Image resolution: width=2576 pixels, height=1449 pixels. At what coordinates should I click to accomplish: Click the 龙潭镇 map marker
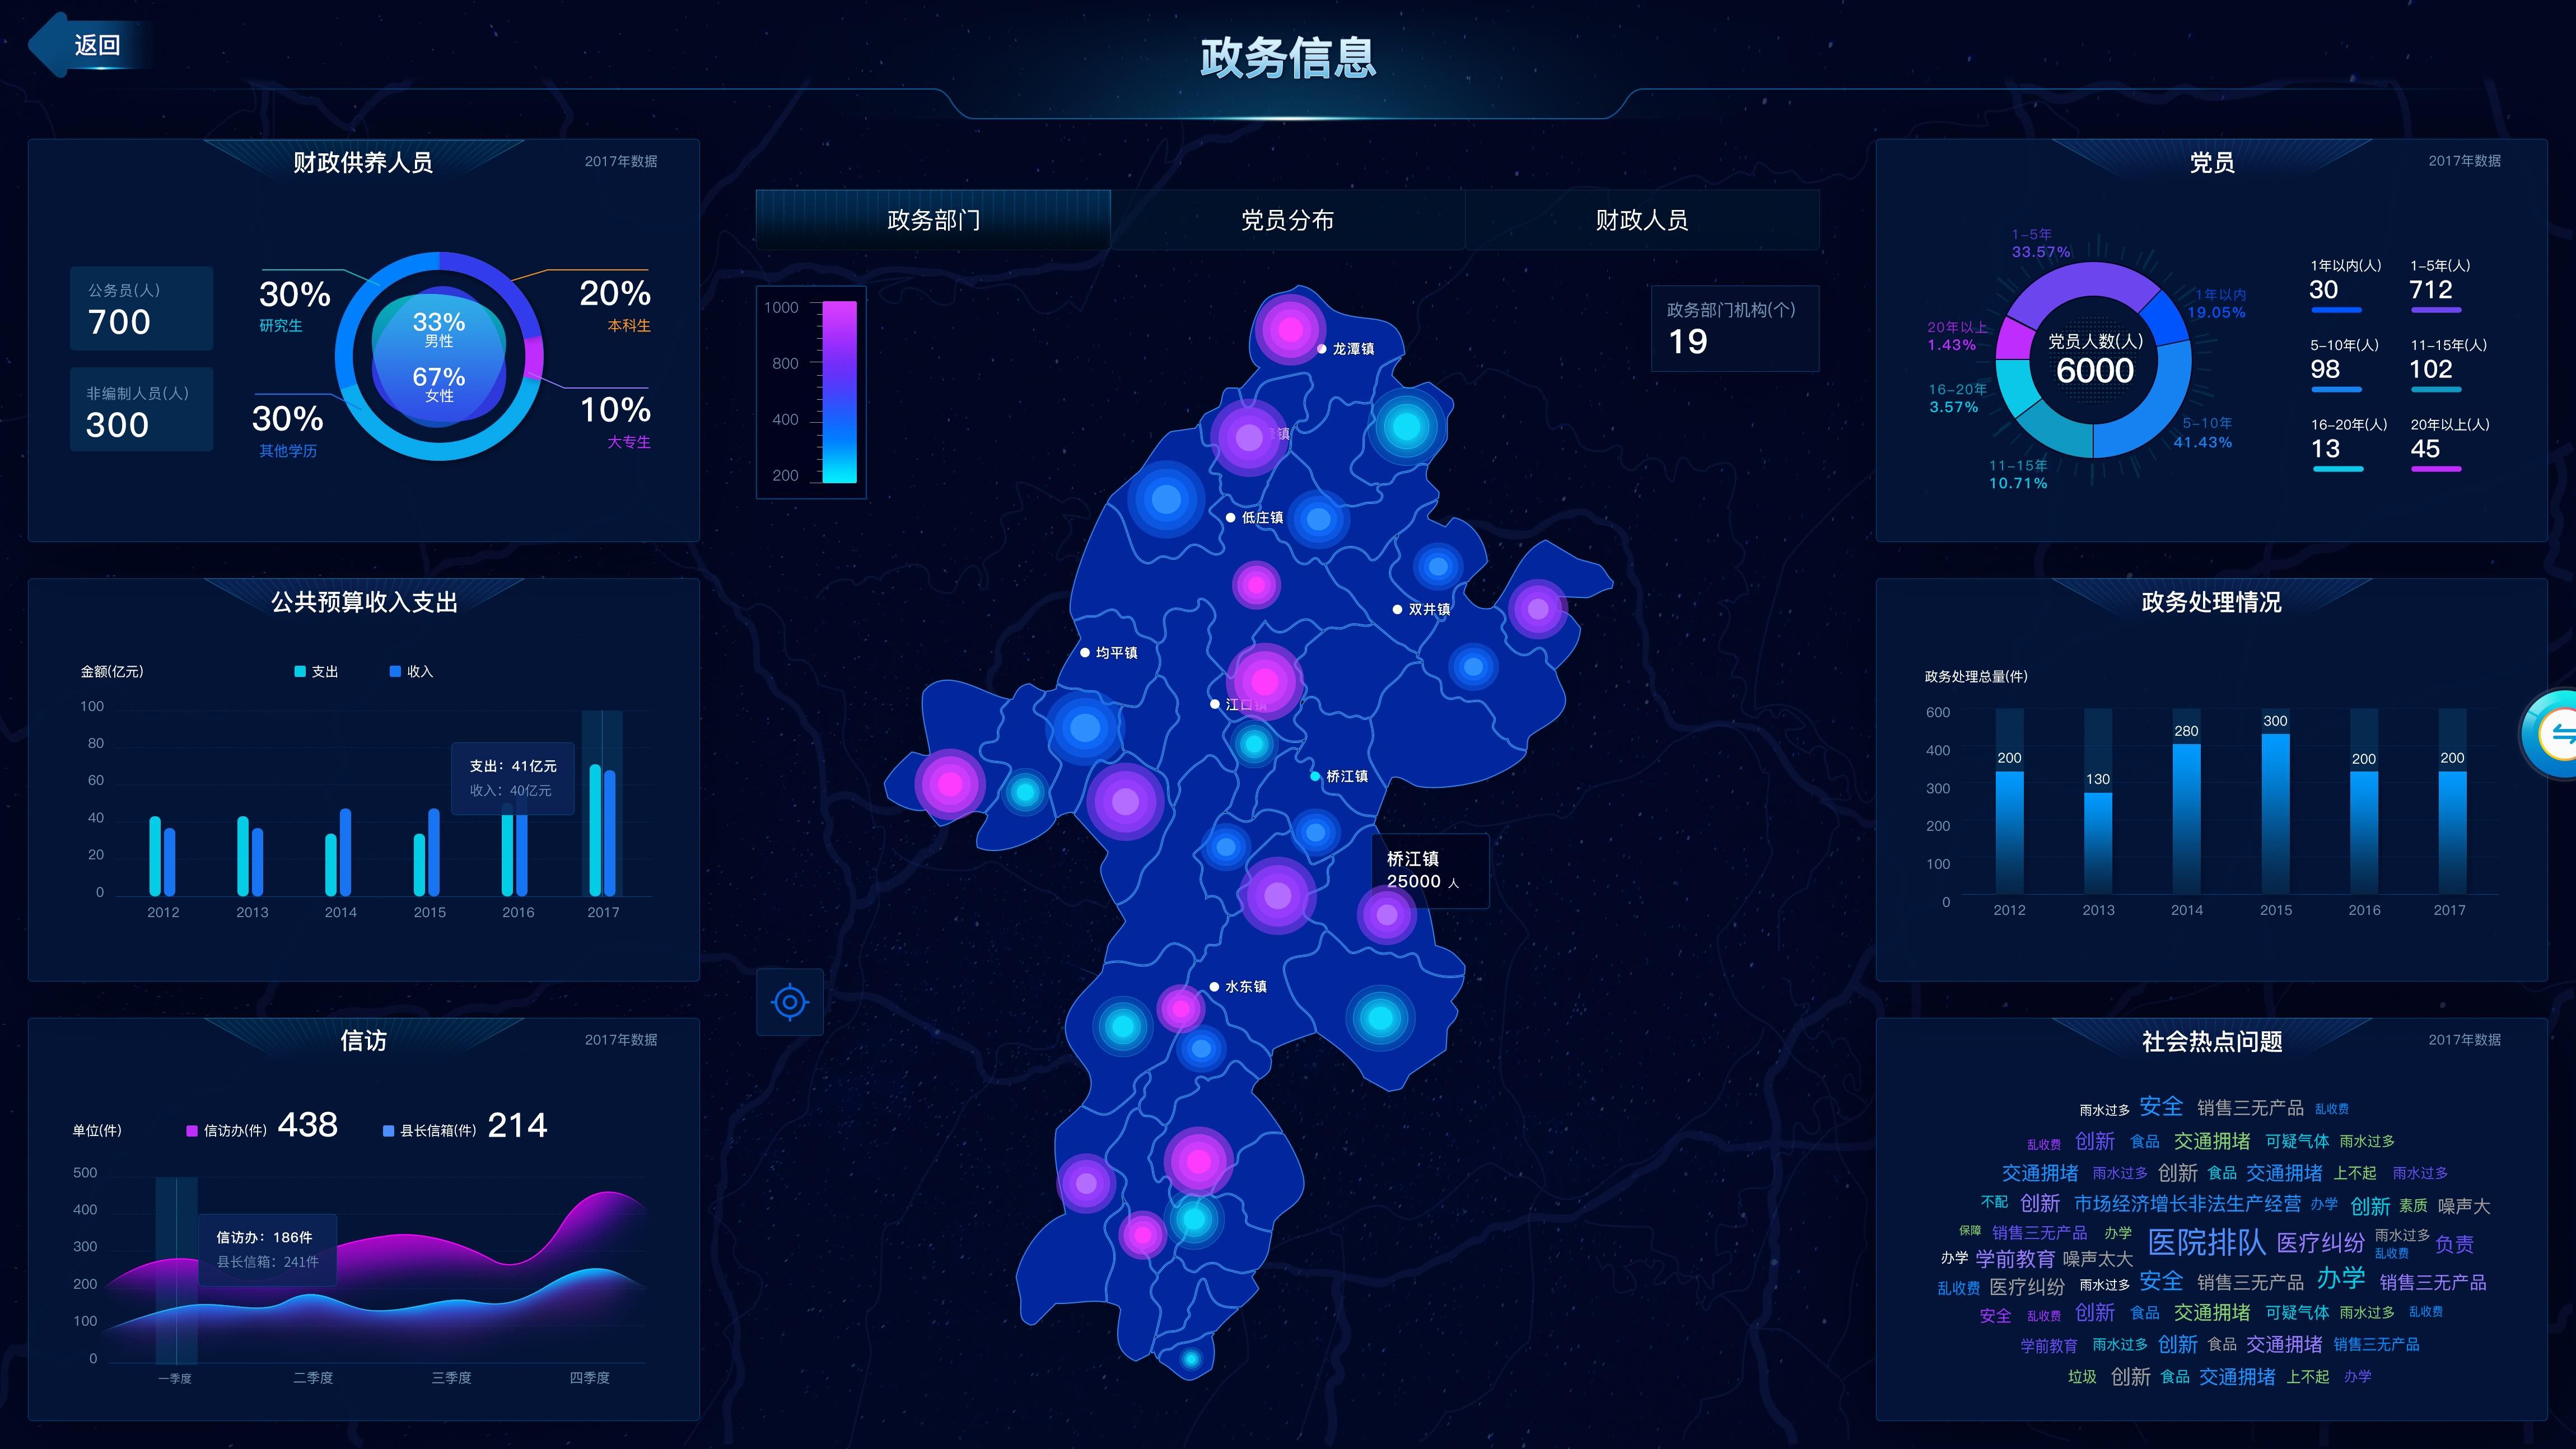click(1322, 349)
